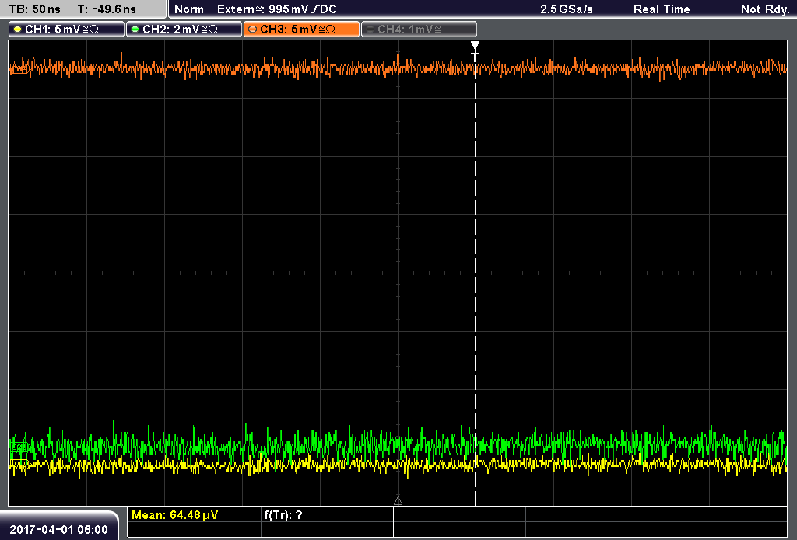Screen dimensions: 797x540
Task: Click the Extern 995 mV trigger source readout
Action: click(277, 9)
